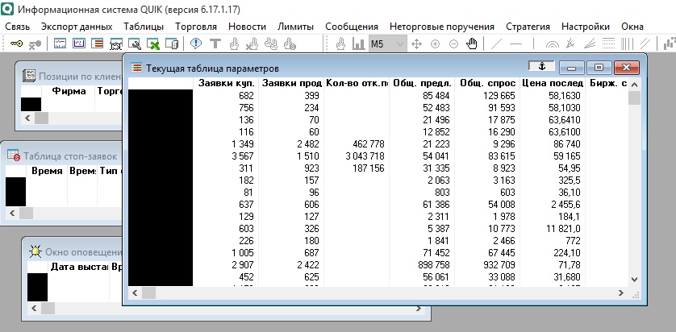The image size is (676, 332).
Task: Open the Экспорт данных menu
Action: (77, 27)
